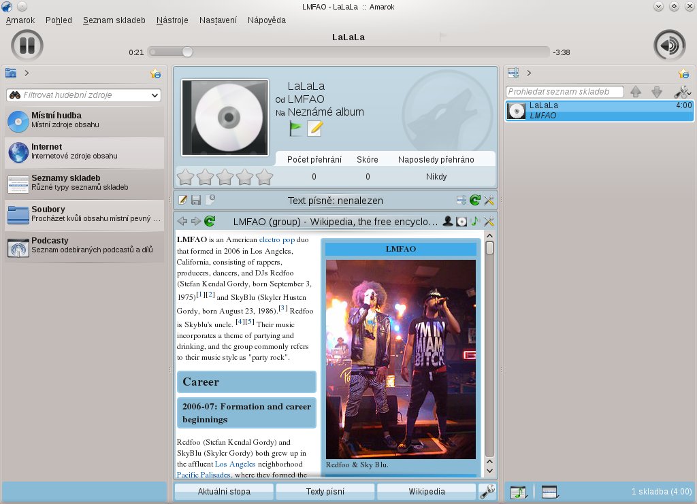697x504 pixels.
Task: Open Podcasty section
Action: pyautogui.click(x=84, y=246)
